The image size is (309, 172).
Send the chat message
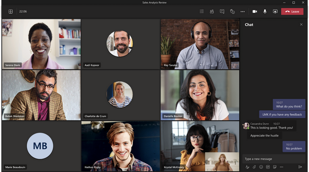[x=300, y=167]
